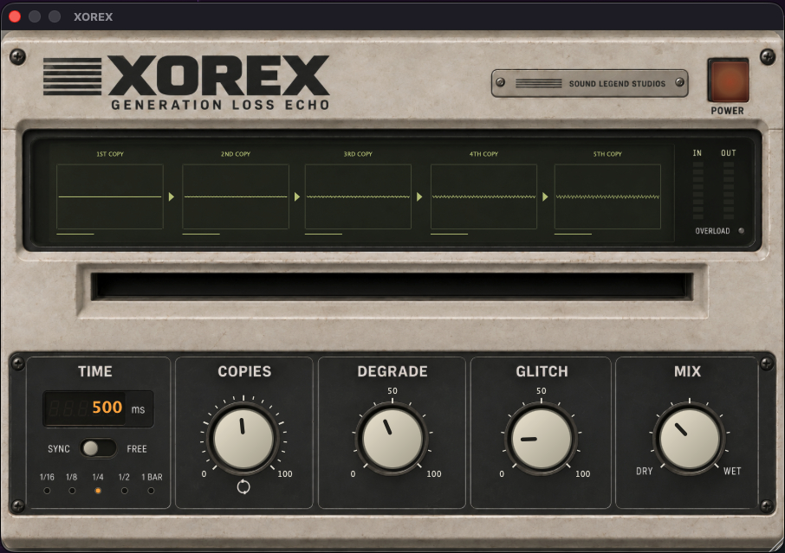The width and height of the screenshot is (785, 553).
Task: Click the SYNC label
Action: (x=59, y=449)
